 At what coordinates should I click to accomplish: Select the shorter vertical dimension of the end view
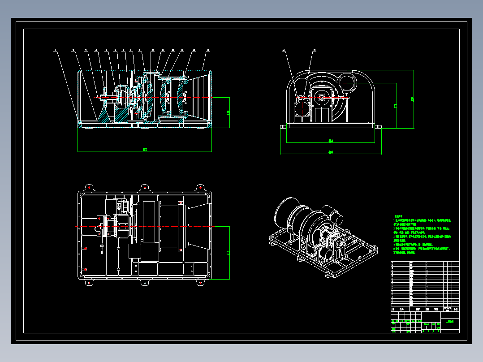(396, 106)
